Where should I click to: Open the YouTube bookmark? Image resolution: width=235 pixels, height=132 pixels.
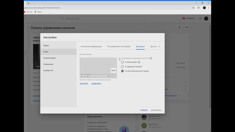pos(28,12)
